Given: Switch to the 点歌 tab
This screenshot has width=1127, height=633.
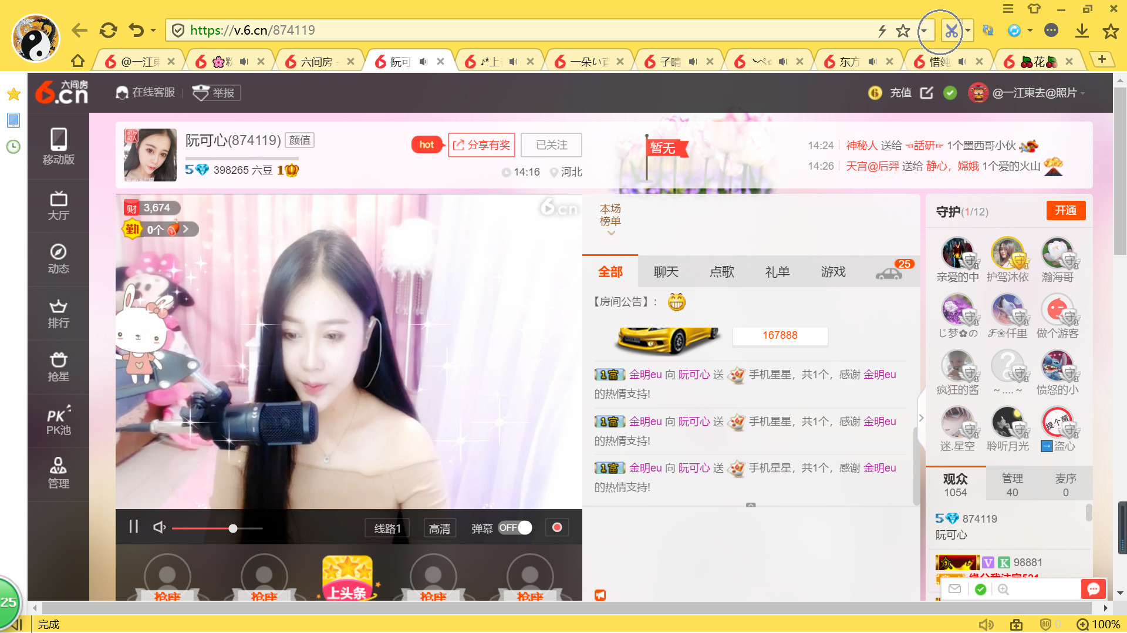Looking at the screenshot, I should point(721,272).
